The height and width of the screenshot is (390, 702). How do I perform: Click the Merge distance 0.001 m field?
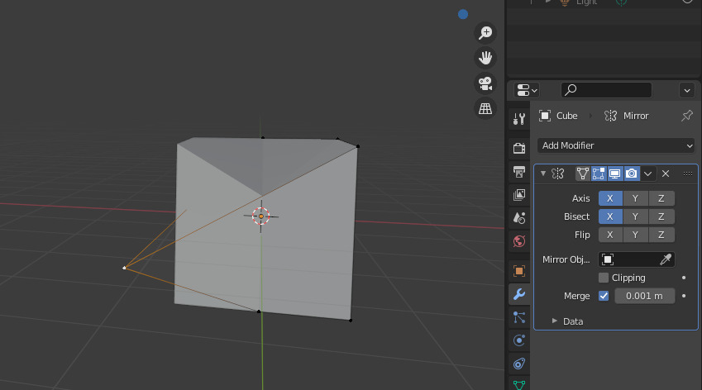(x=645, y=296)
